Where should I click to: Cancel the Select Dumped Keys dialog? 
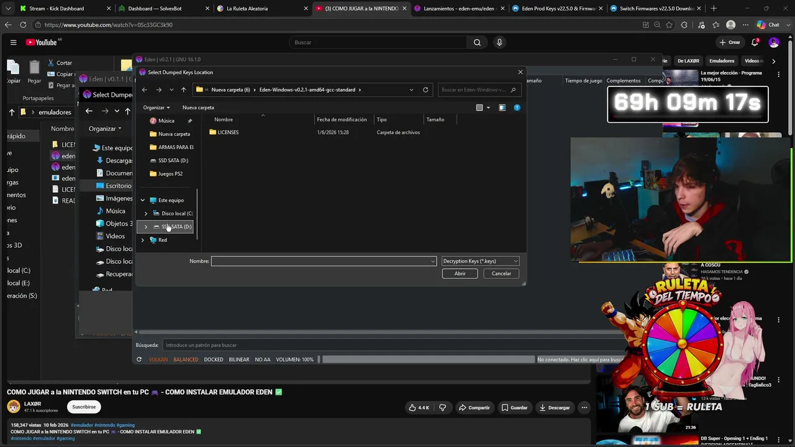pos(501,274)
